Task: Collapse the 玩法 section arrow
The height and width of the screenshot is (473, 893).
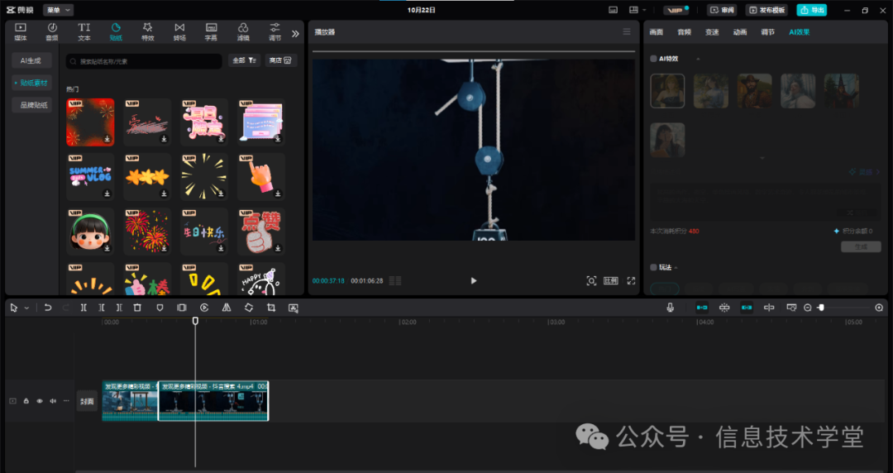Action: (x=676, y=267)
